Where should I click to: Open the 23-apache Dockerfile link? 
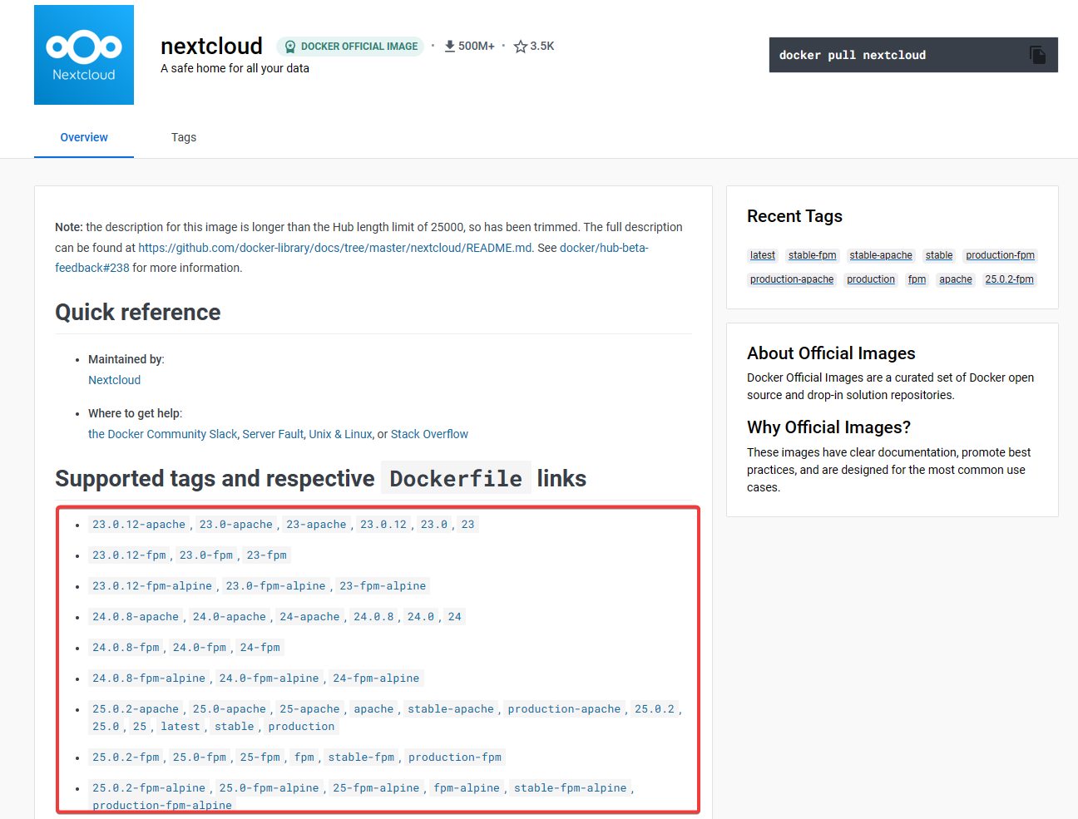[316, 525]
